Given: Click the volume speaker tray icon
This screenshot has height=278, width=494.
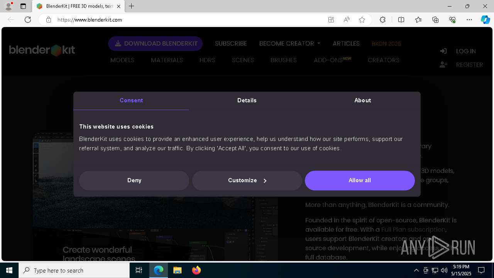Looking at the screenshot, I should pyautogui.click(x=444, y=270).
